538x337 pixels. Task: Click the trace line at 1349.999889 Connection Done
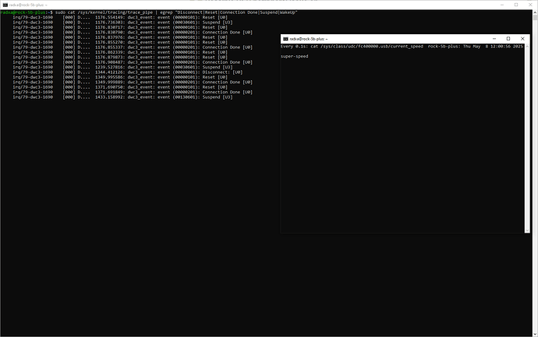pyautogui.click(x=133, y=82)
